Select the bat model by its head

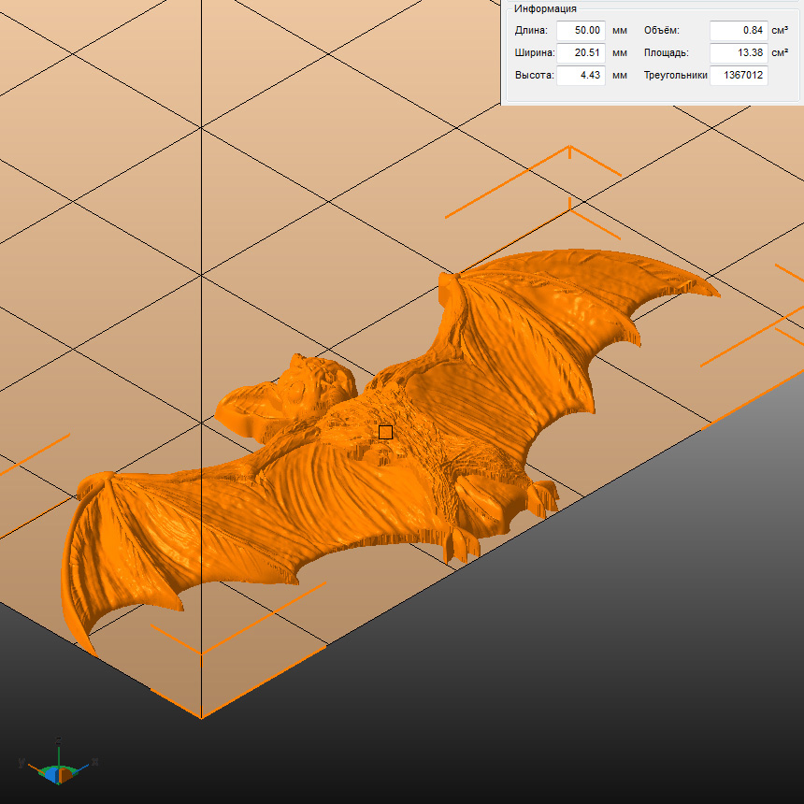click(318, 381)
